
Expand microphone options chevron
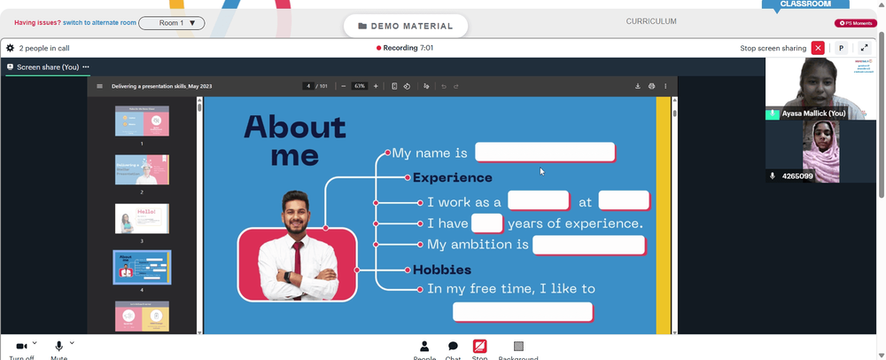[72, 343]
